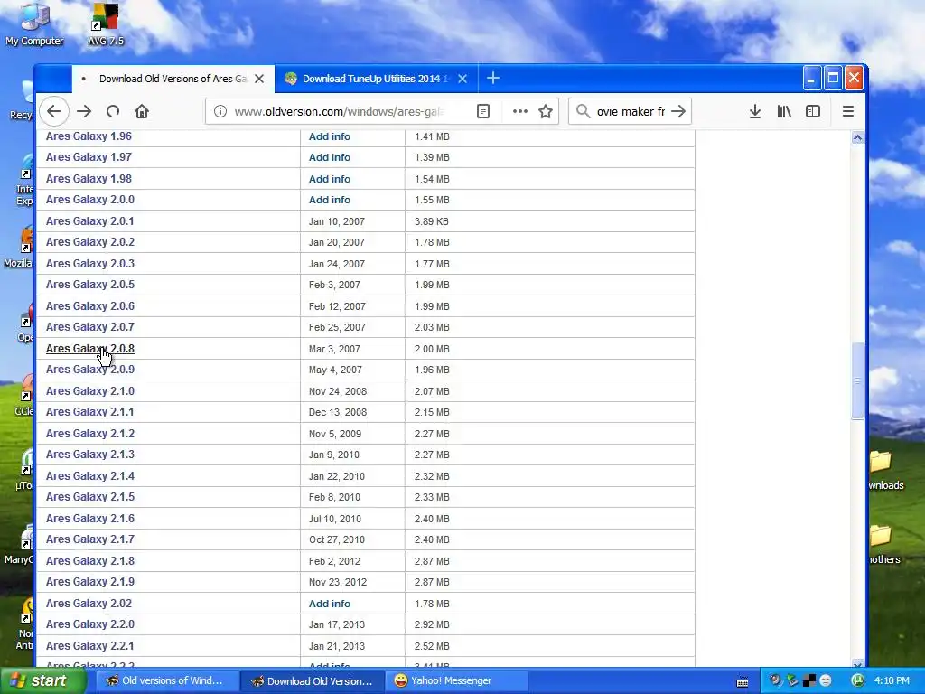Open Ares Galaxy 2.0.0 link
The height and width of the screenshot is (694, 925).
point(90,200)
